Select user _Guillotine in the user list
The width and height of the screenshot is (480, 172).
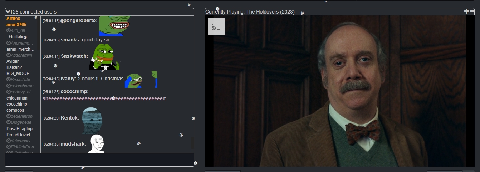coord(16,37)
